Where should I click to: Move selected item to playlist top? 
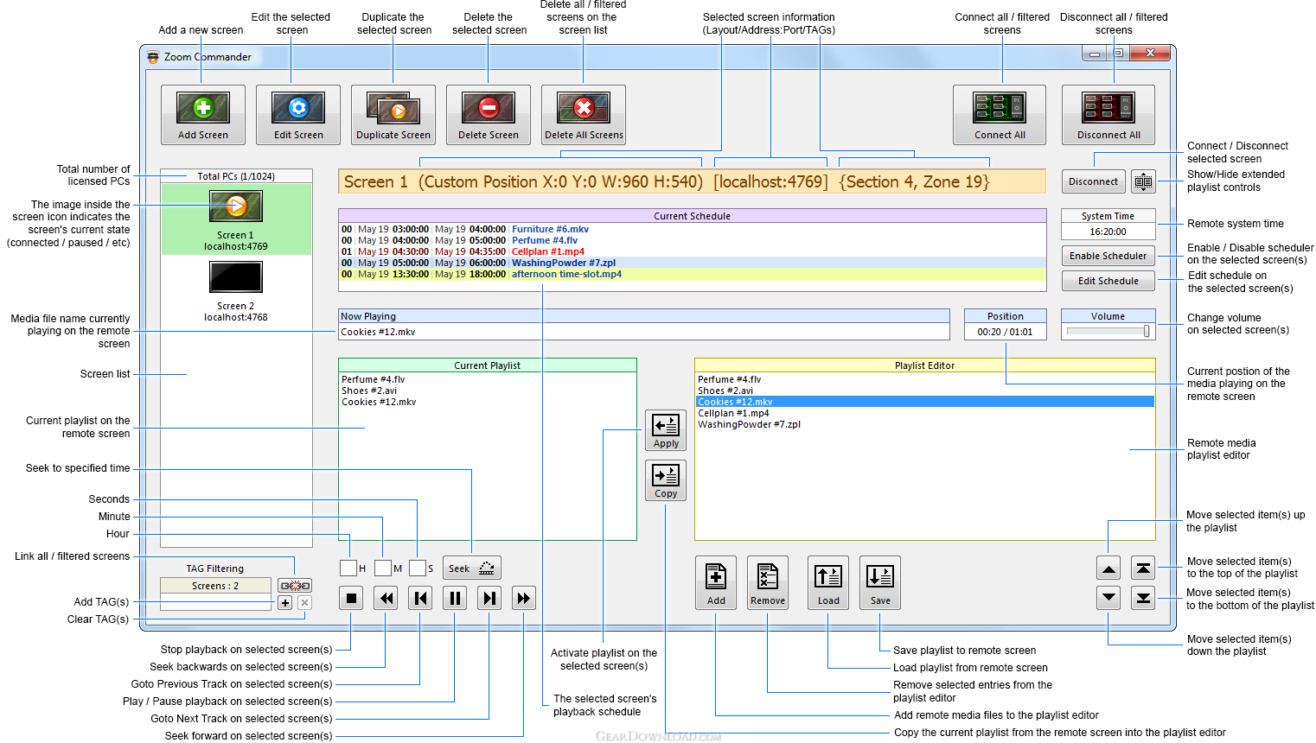[x=1143, y=568]
